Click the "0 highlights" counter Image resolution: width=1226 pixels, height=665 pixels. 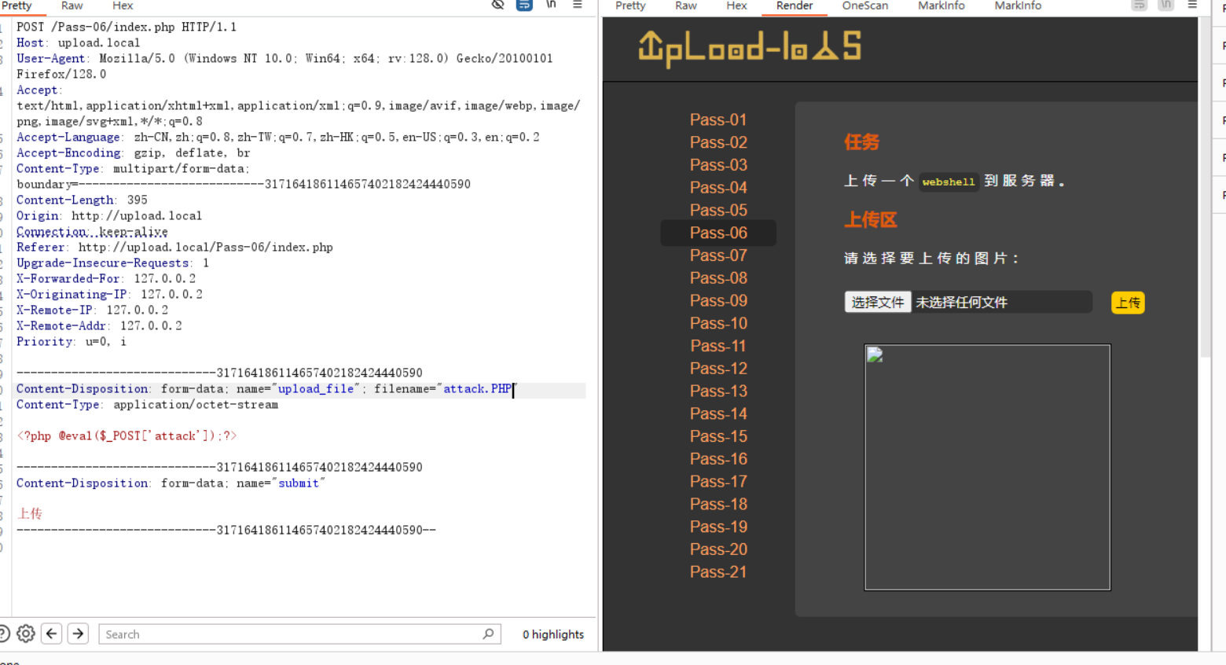[x=553, y=634]
